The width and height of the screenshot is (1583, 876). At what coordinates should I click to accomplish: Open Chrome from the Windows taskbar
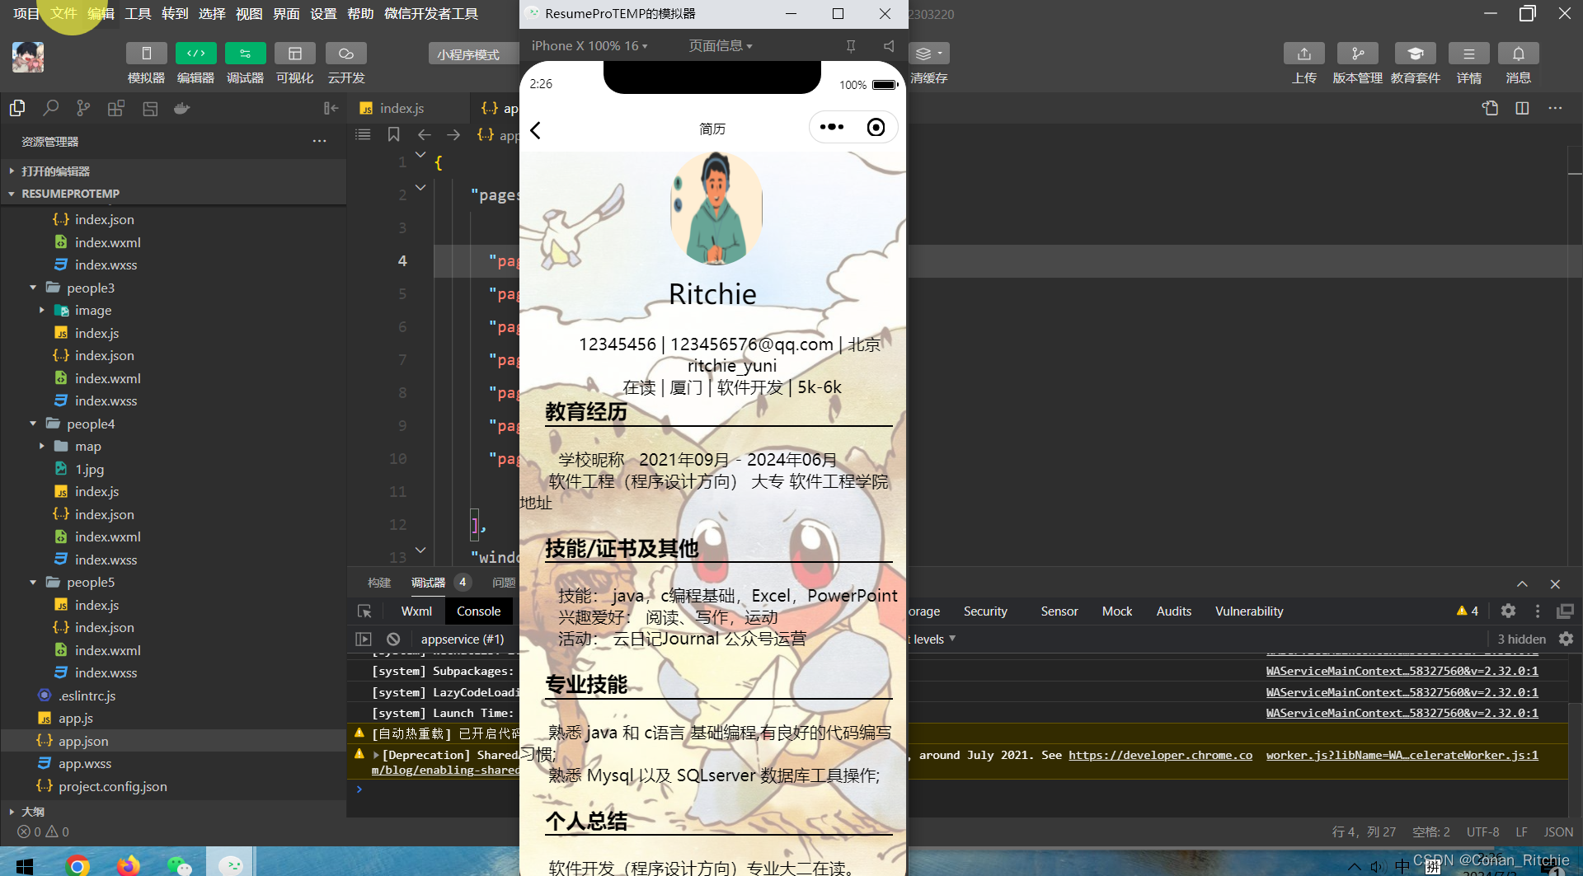coord(78,864)
